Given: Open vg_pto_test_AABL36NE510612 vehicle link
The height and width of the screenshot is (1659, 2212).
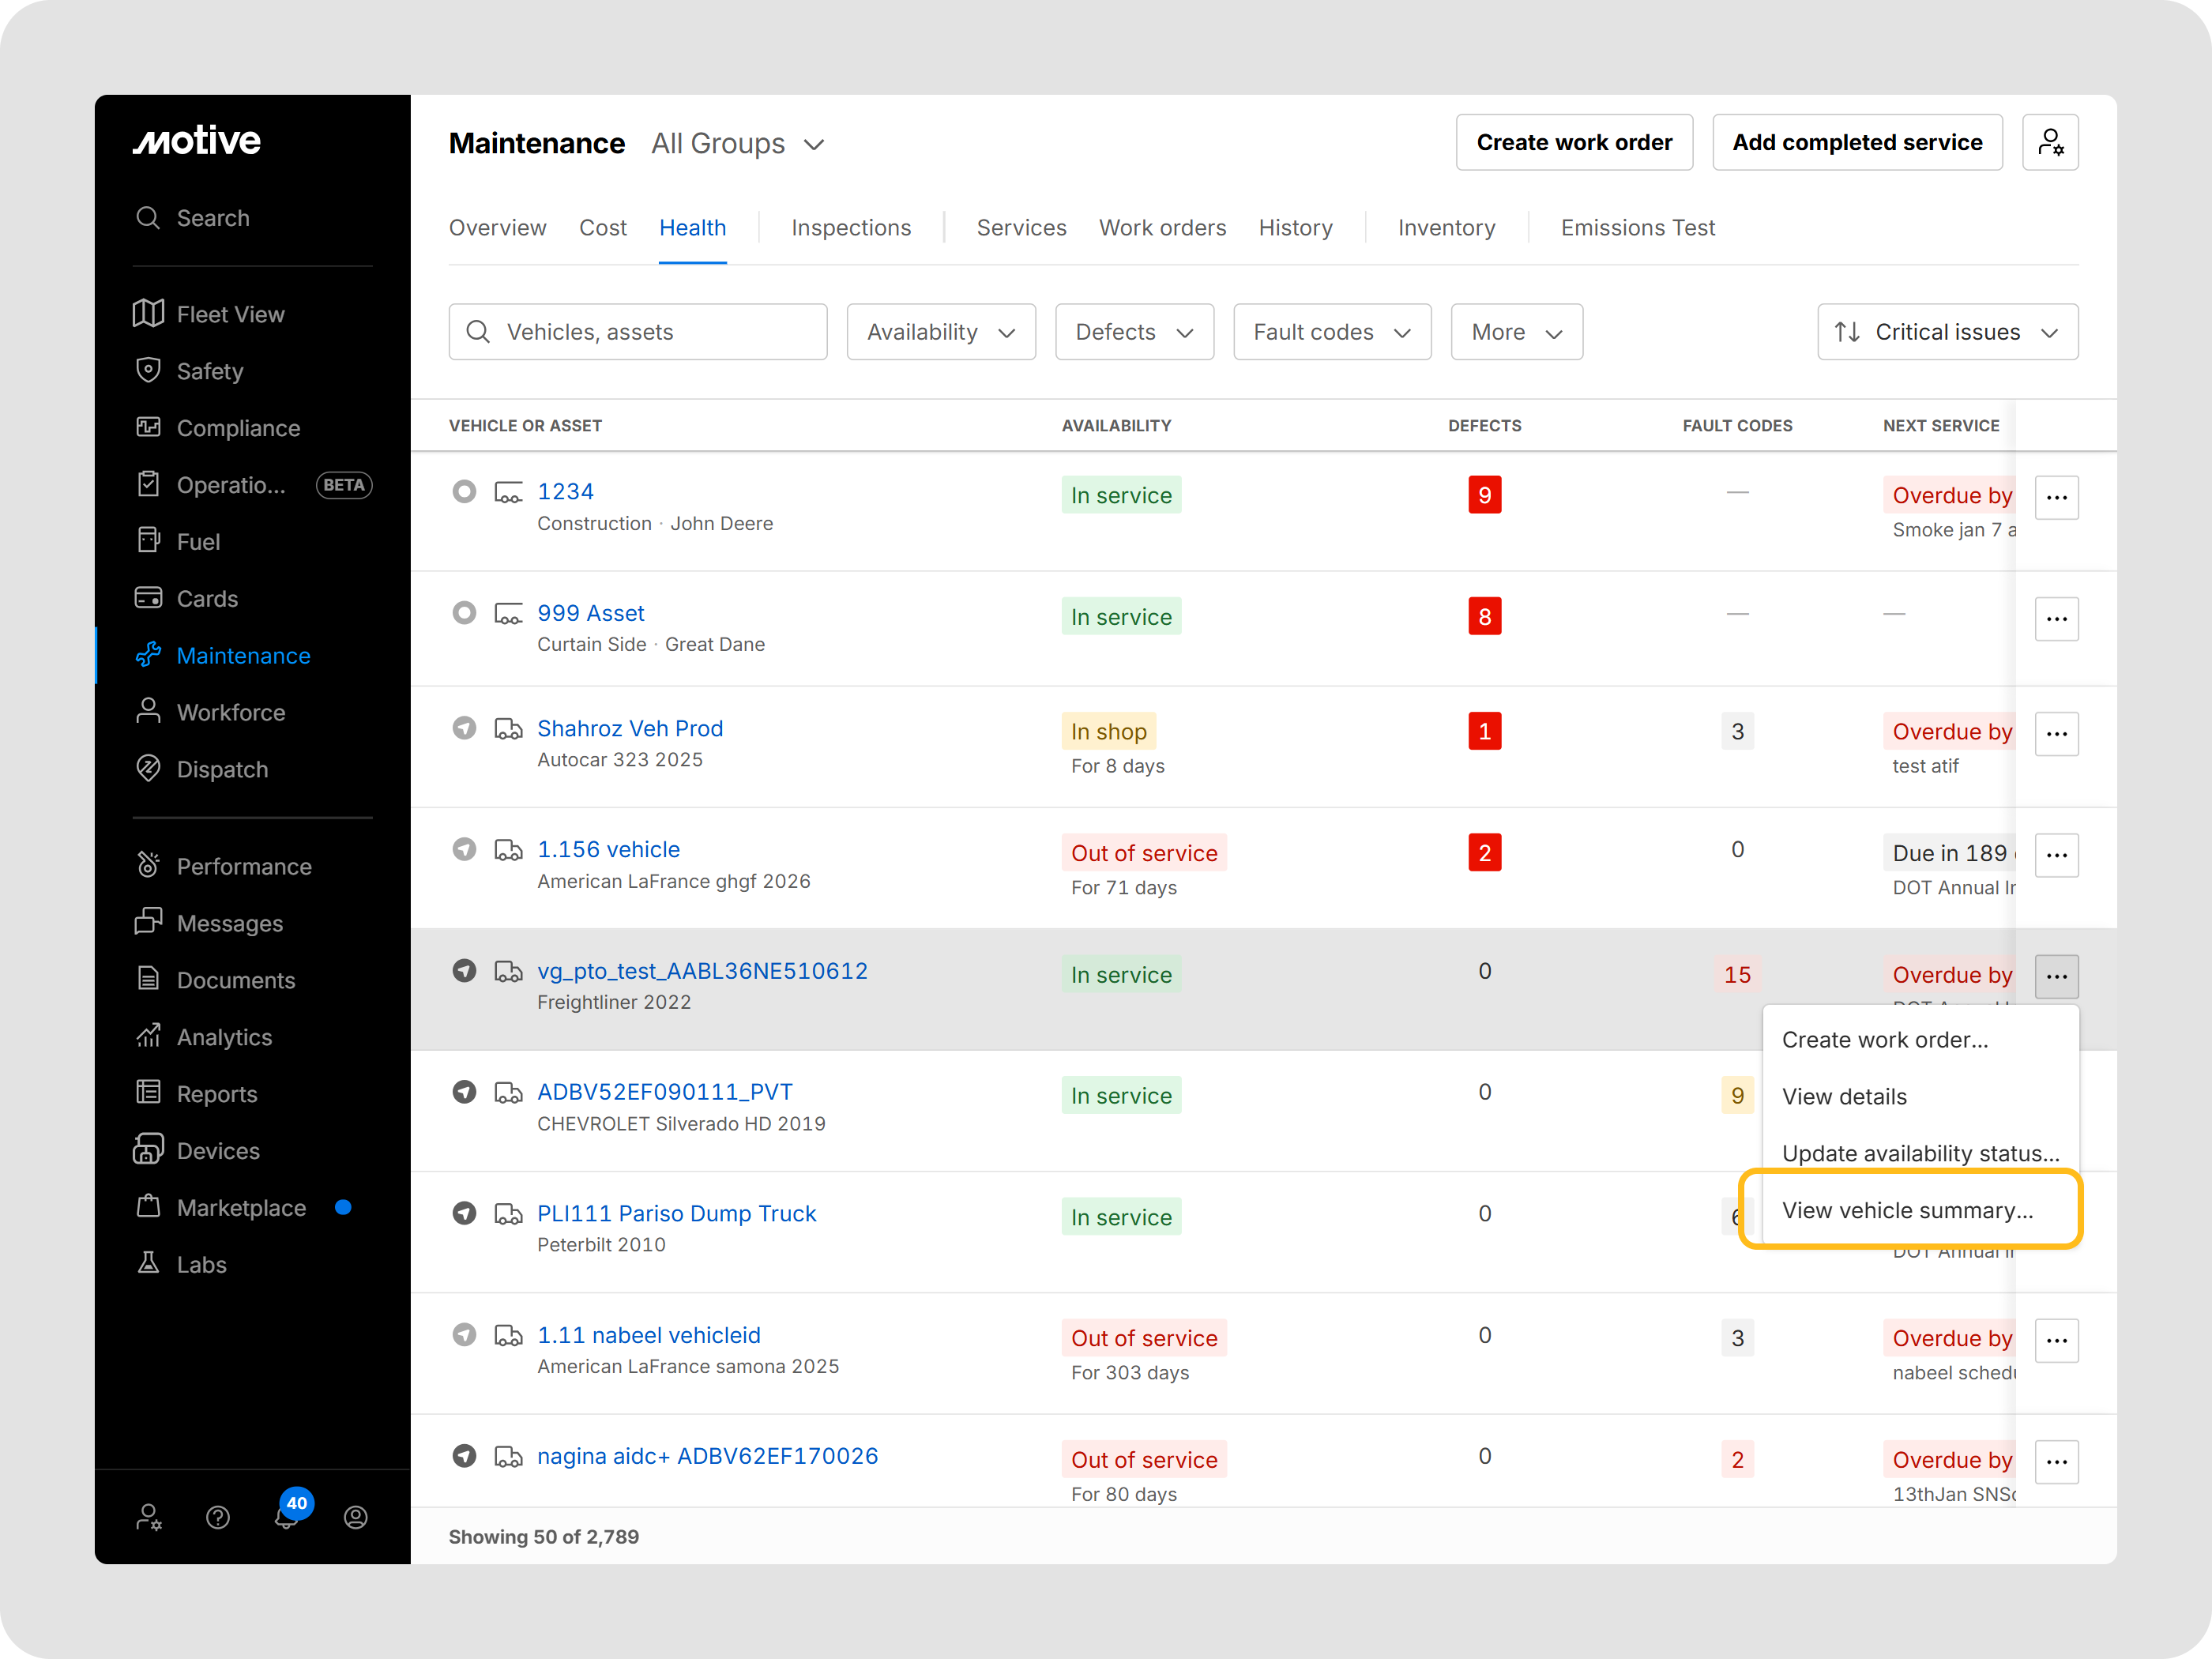Looking at the screenshot, I should [702, 971].
